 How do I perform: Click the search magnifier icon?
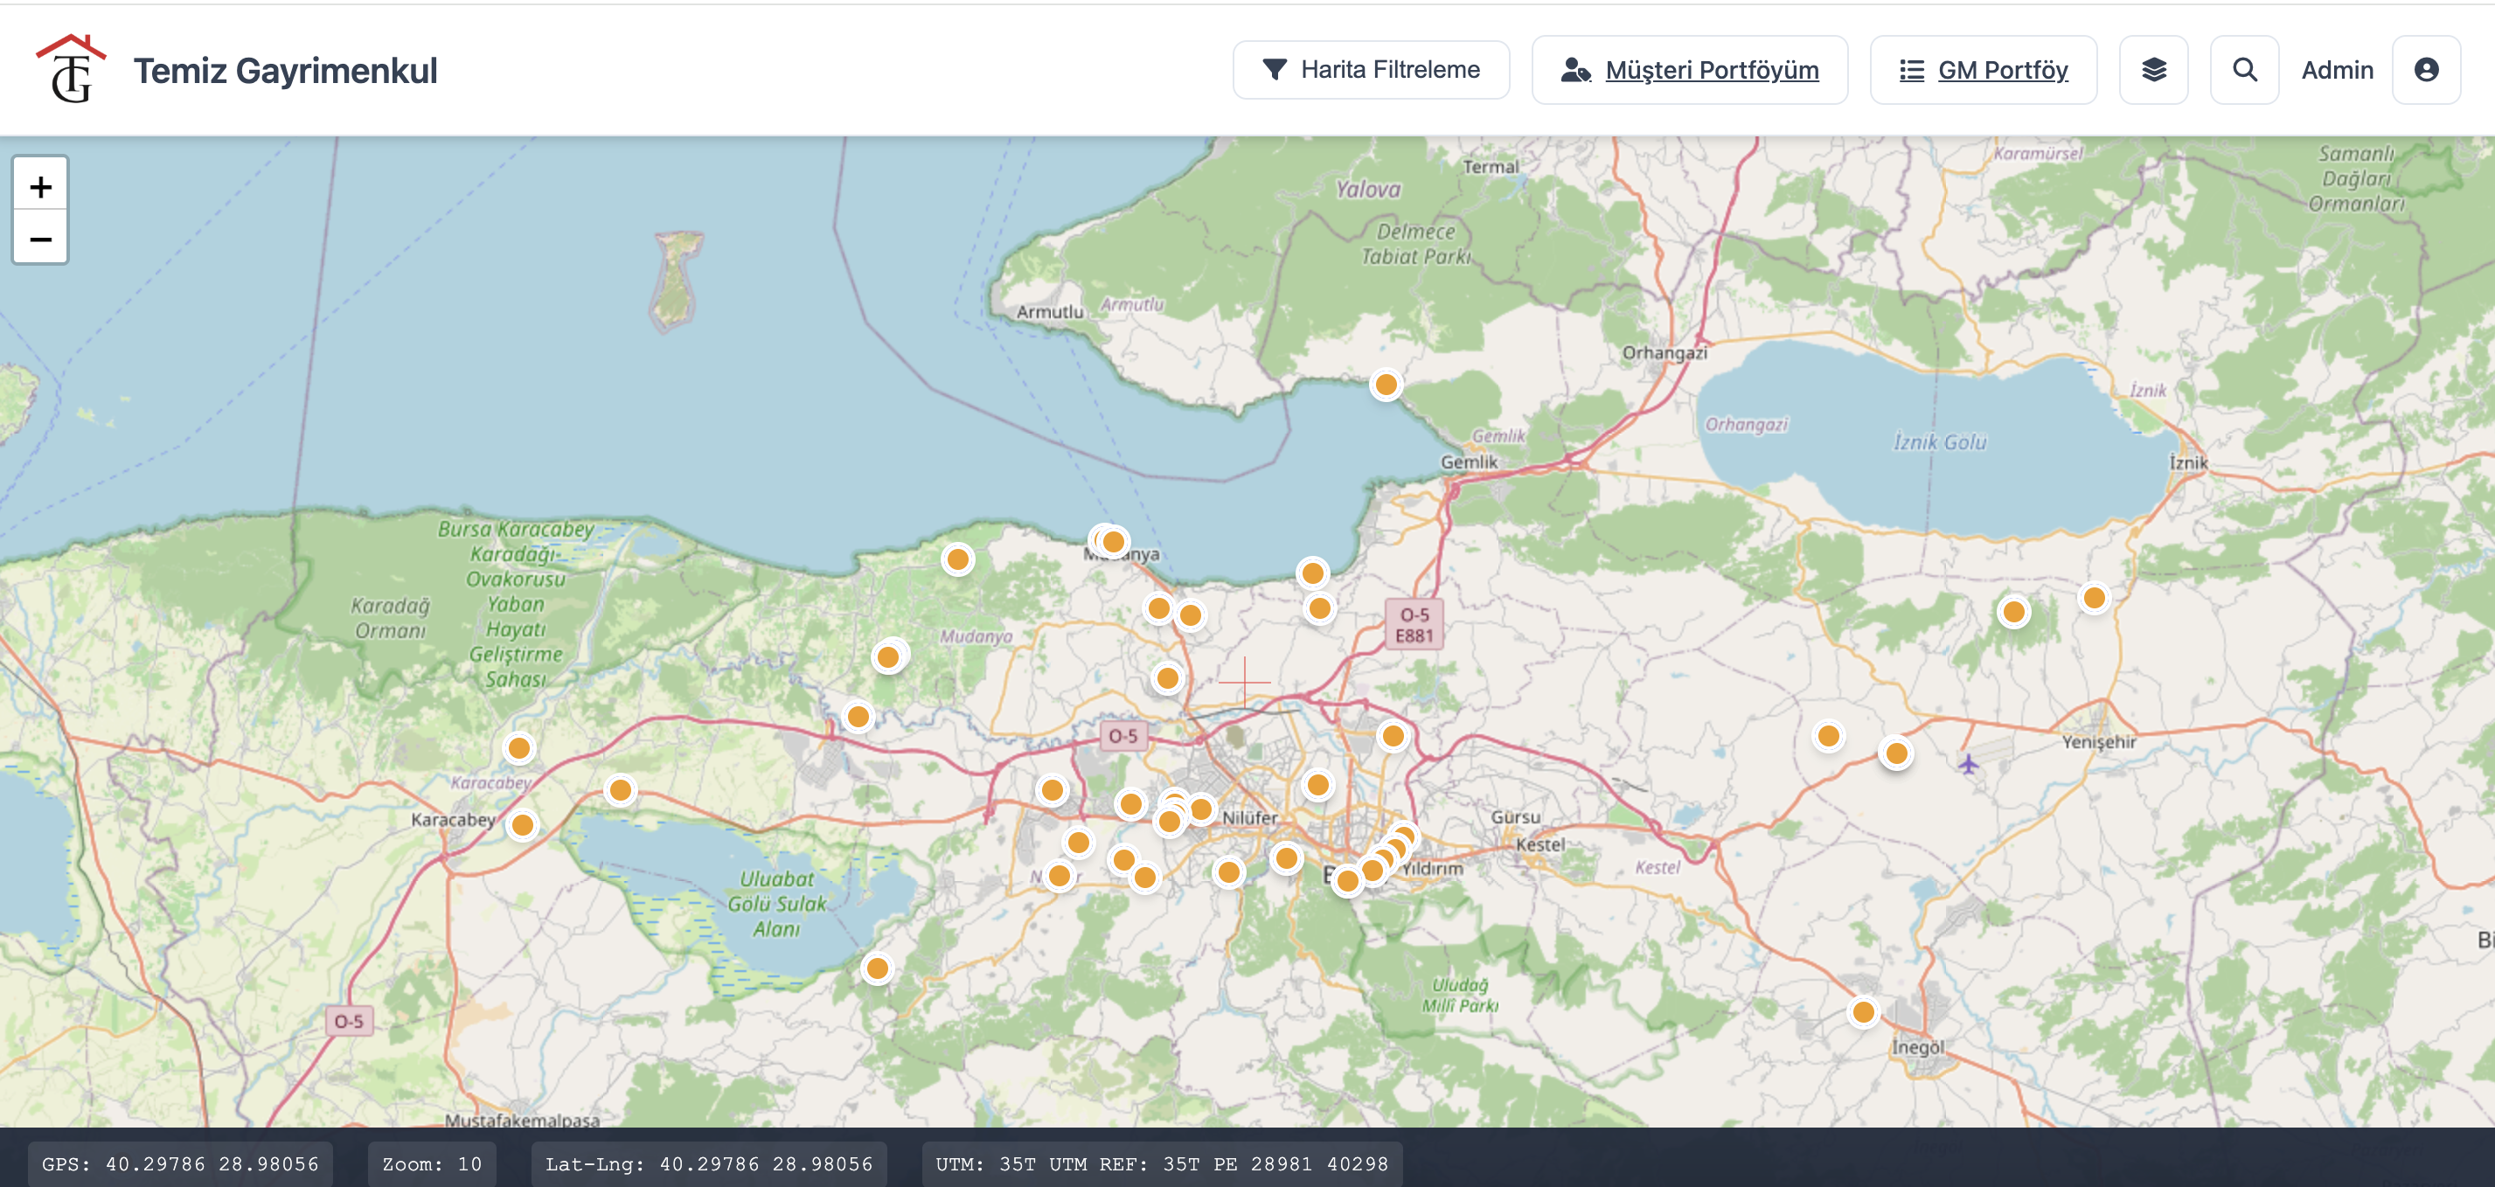(2244, 70)
